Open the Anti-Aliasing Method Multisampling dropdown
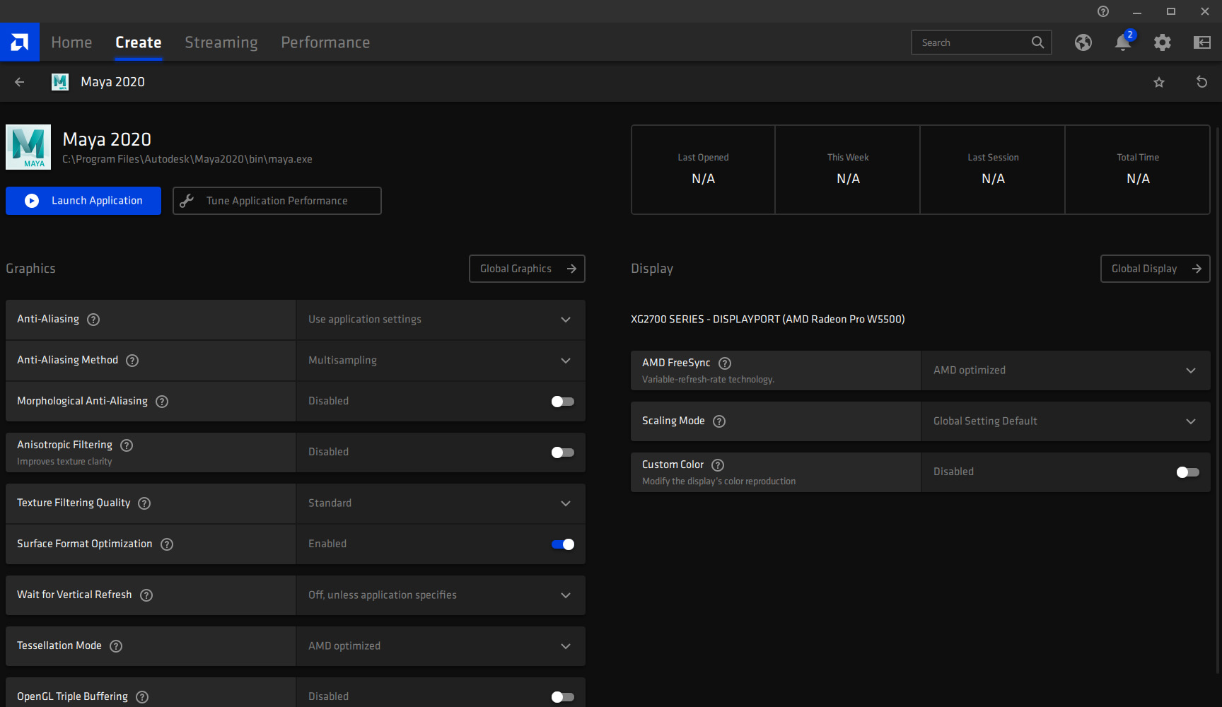The height and width of the screenshot is (707, 1222). point(441,361)
